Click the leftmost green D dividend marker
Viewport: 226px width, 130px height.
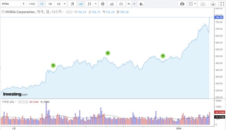click(53, 65)
